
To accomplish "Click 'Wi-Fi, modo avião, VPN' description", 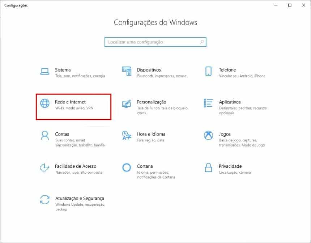I will coord(74,108).
